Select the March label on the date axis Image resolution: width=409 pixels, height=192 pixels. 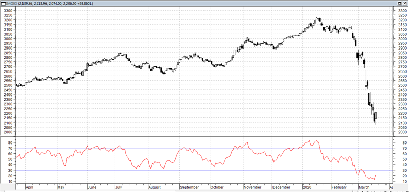(364, 187)
